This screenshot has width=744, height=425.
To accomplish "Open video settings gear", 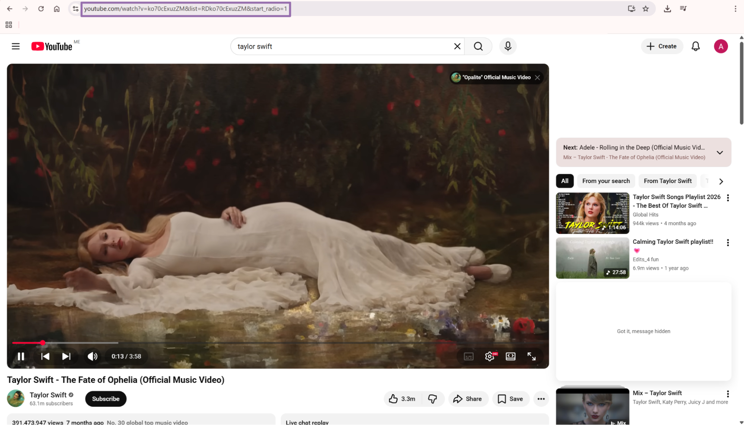I will (490, 356).
